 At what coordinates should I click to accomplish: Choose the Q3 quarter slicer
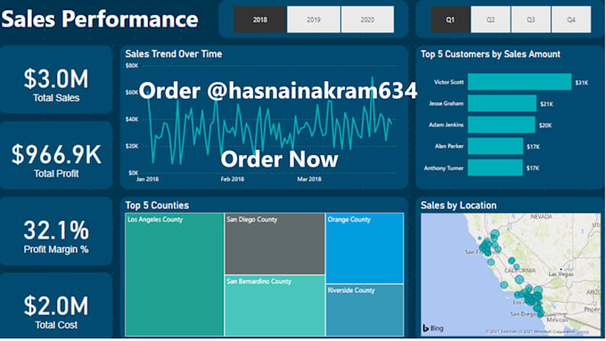[530, 20]
